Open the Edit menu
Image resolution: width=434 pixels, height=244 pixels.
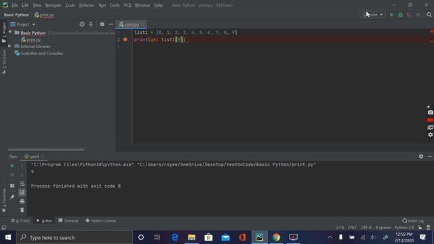click(25, 5)
